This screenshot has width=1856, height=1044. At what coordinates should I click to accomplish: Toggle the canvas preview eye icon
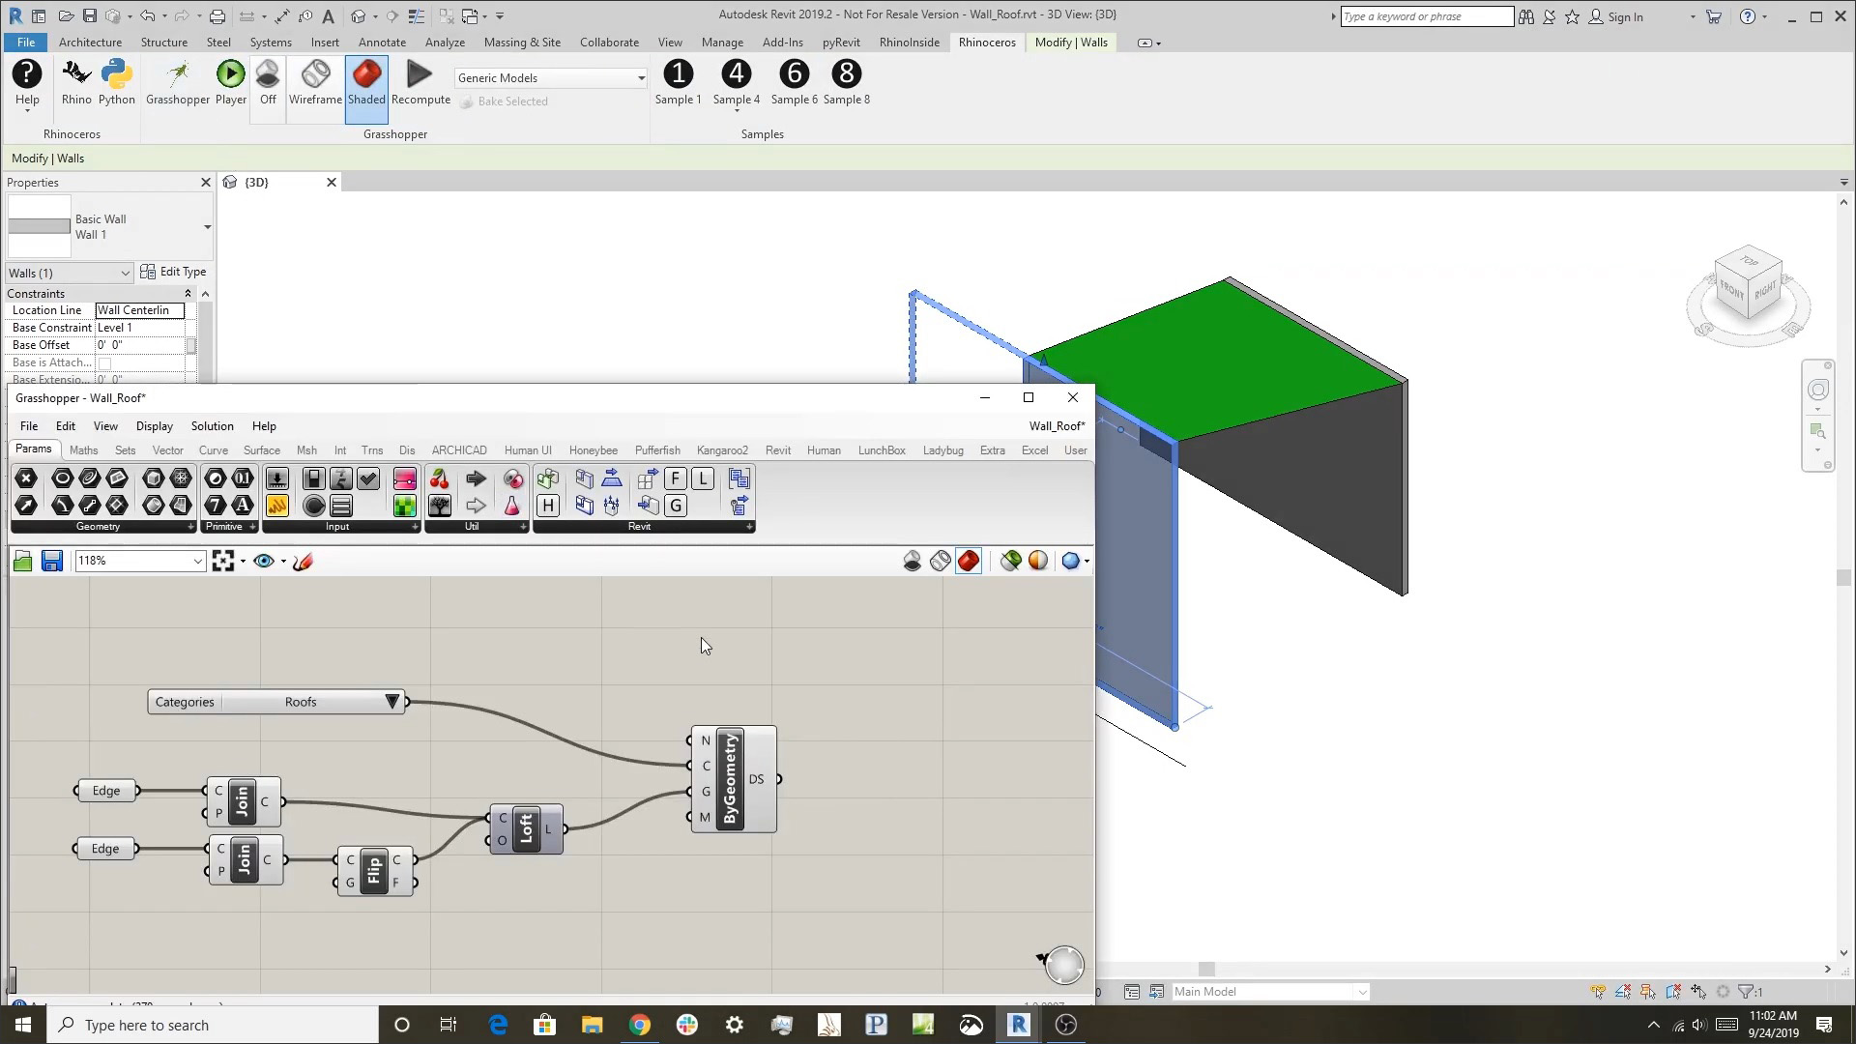[263, 561]
